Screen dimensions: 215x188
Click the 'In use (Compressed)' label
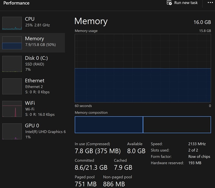pyautogui.click(x=92, y=144)
